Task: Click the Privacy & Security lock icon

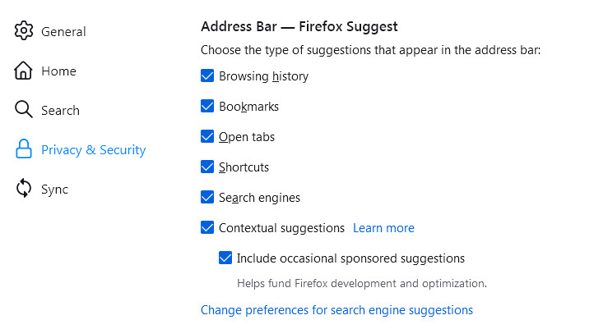Action: [24, 150]
